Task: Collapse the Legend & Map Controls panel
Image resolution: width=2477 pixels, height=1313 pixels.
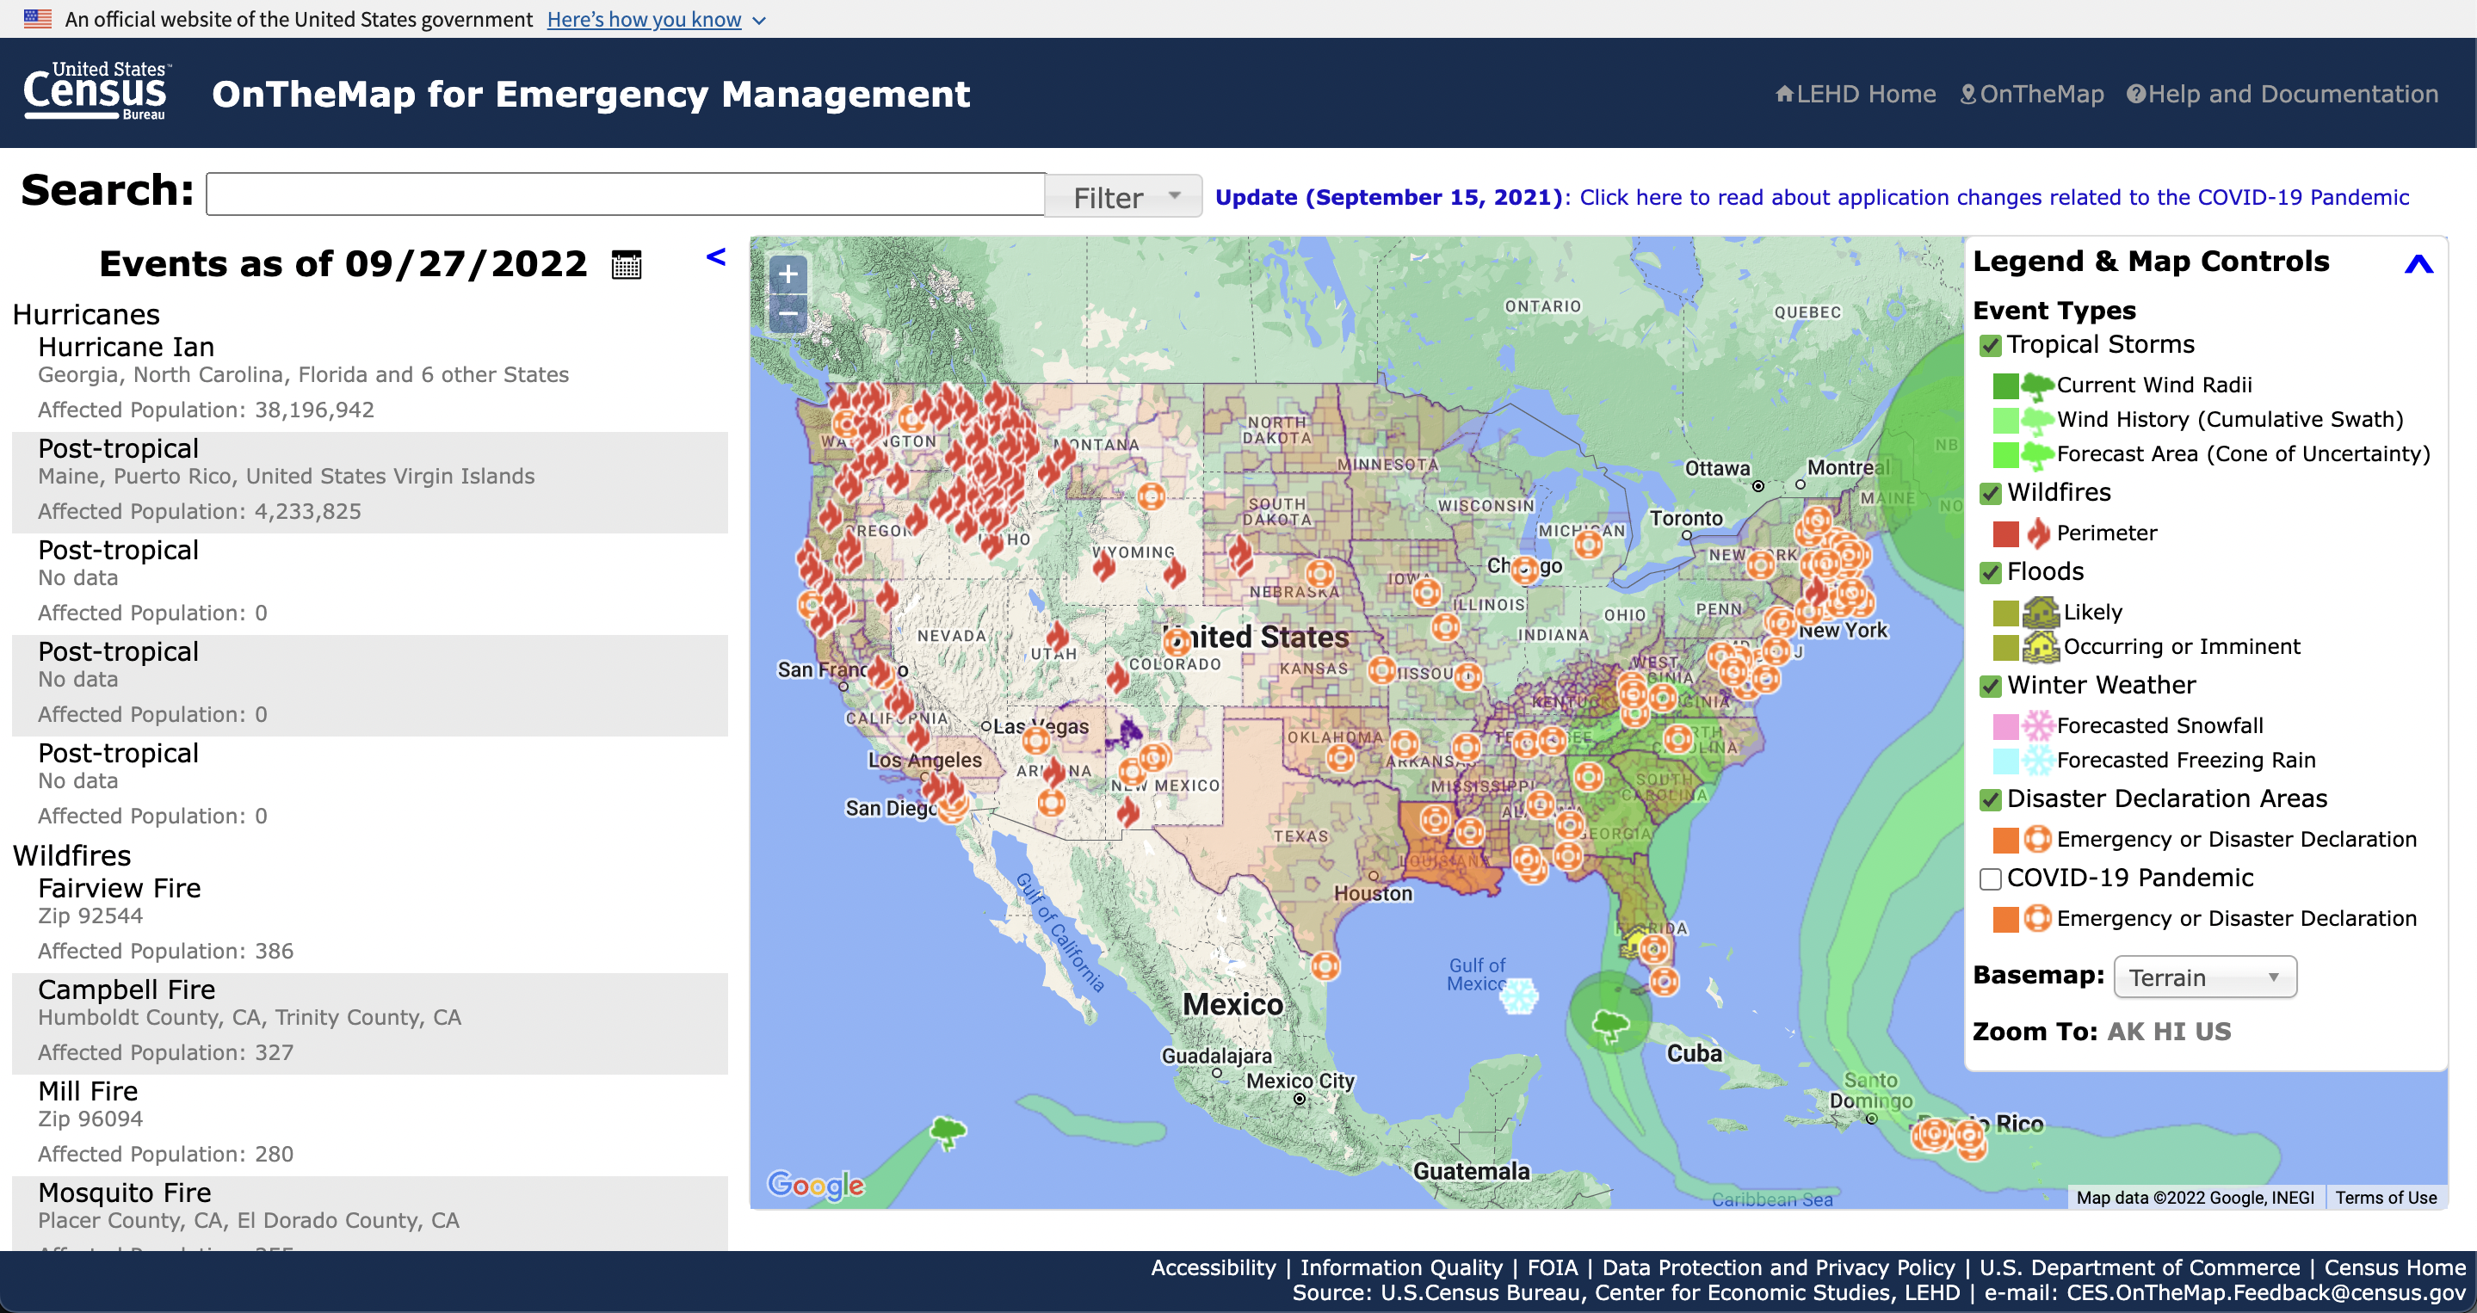Action: coord(2418,263)
